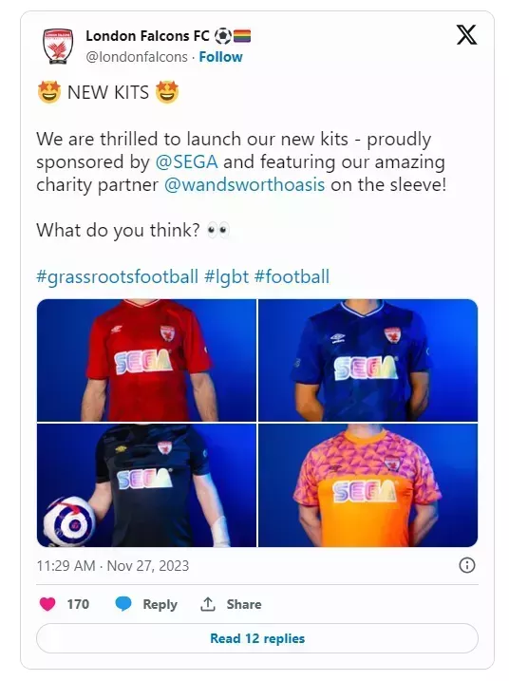The height and width of the screenshot is (681, 509).
Task: Click the London Falcons FC display name
Action: [x=147, y=35]
